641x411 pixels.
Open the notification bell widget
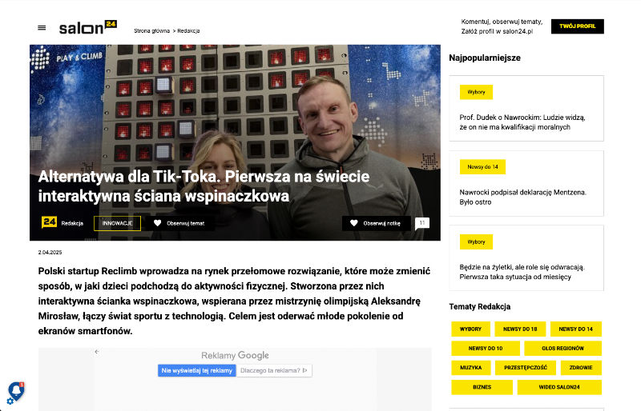coord(16,392)
